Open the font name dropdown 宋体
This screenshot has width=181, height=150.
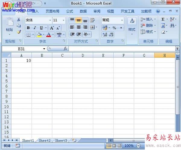tap(50, 20)
